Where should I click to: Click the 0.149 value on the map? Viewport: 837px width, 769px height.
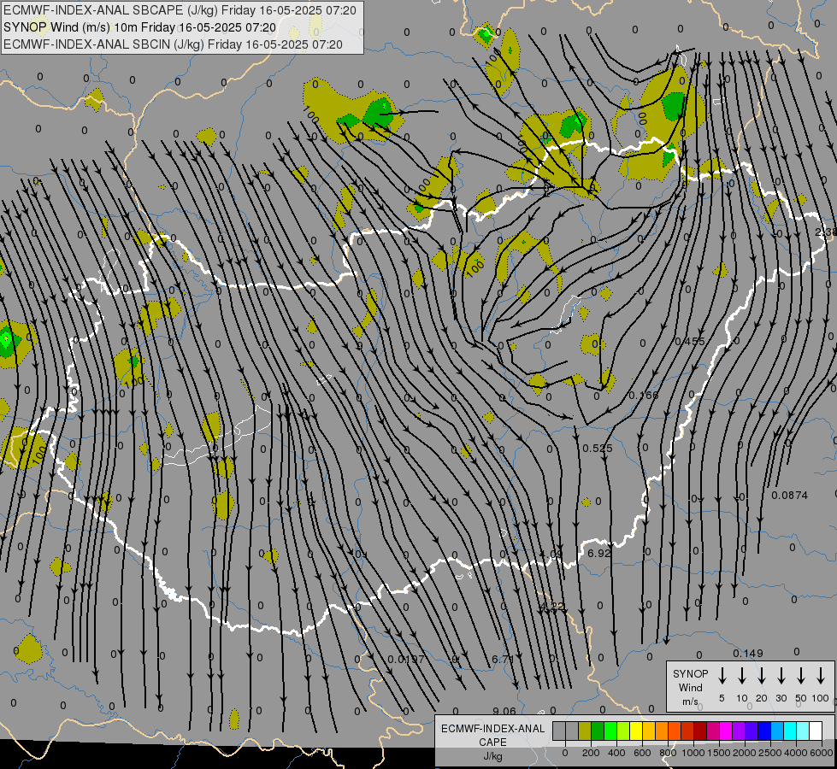coord(748,653)
